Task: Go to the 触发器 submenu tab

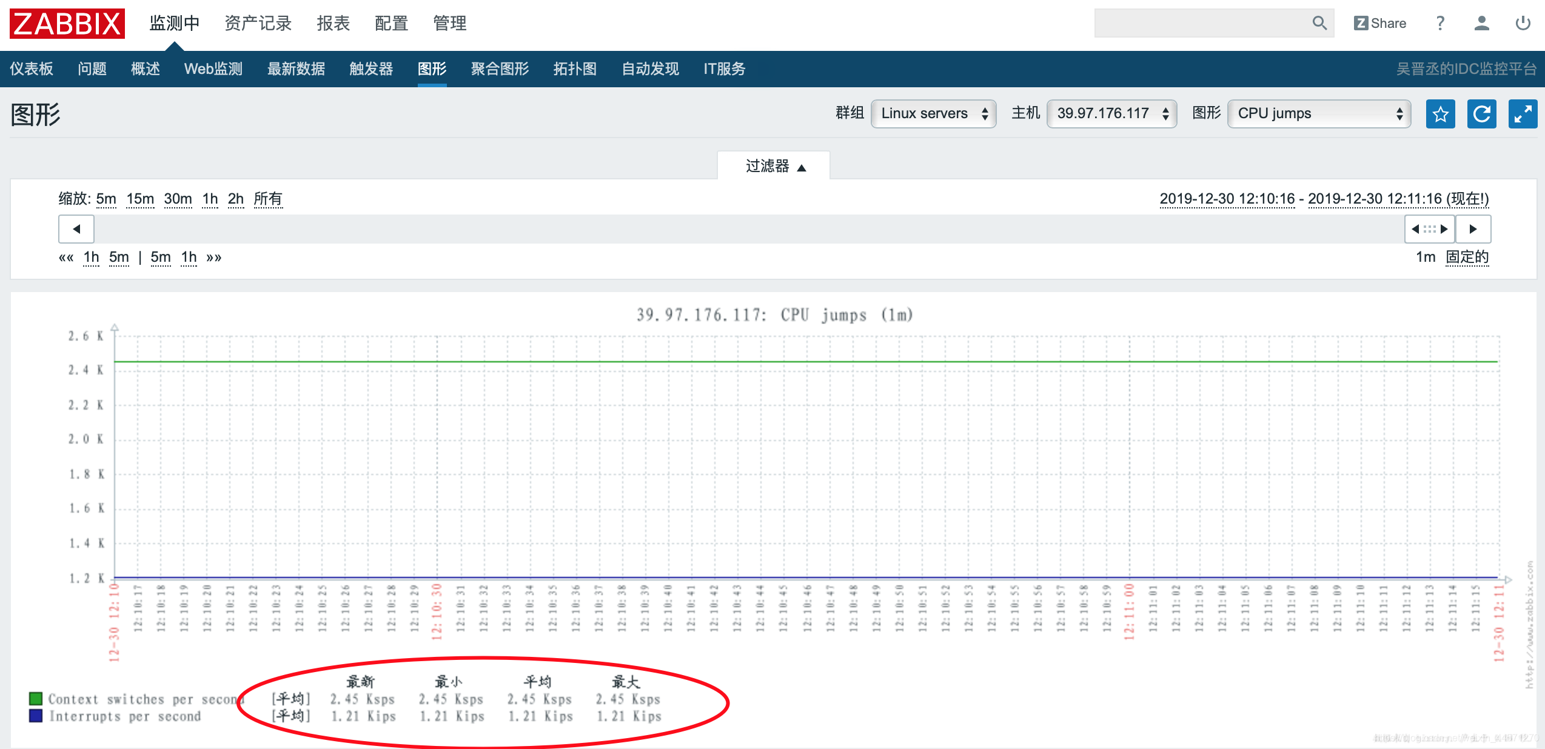Action: point(372,69)
